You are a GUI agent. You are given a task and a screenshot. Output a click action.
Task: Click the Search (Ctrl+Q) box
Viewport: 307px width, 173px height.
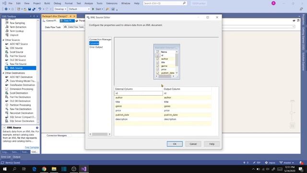point(165,3)
